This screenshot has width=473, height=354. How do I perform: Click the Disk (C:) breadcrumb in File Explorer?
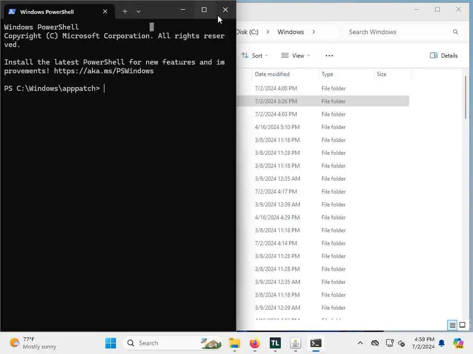click(x=248, y=32)
